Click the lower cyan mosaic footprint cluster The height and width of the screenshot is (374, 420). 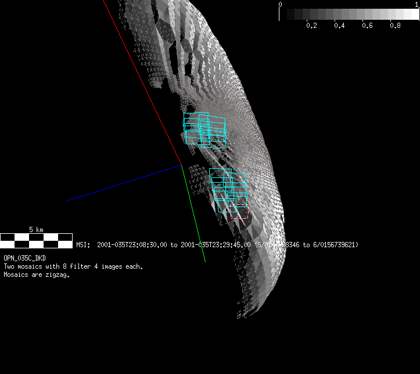tap(228, 190)
